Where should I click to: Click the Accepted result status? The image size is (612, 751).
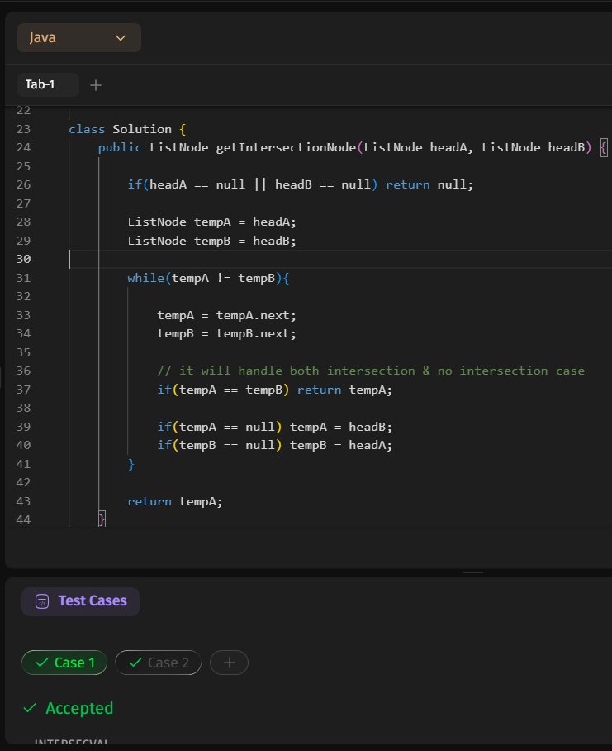(x=79, y=708)
